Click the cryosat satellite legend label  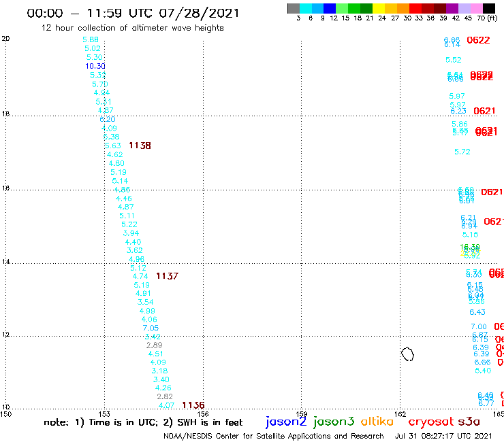(x=431, y=422)
